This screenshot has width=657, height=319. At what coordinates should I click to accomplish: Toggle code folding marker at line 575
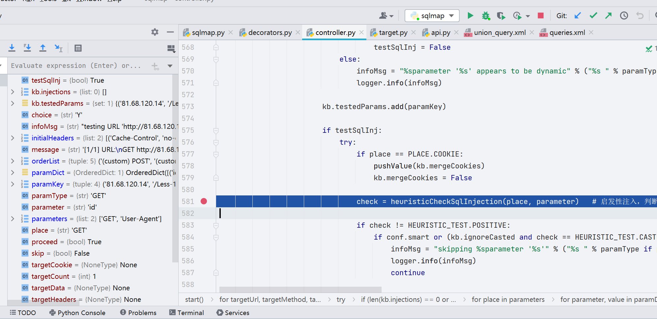click(216, 130)
